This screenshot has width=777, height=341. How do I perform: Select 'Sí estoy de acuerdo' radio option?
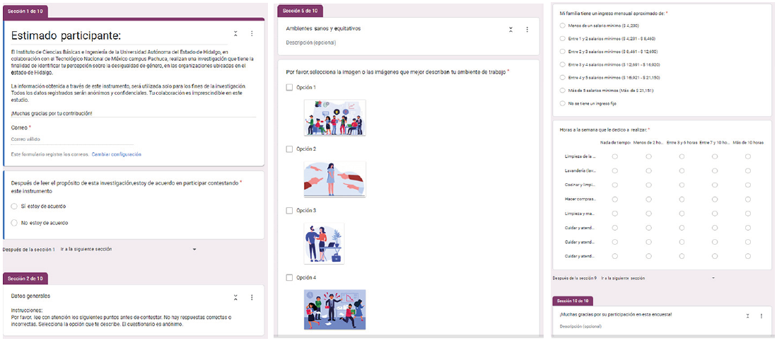coord(14,207)
